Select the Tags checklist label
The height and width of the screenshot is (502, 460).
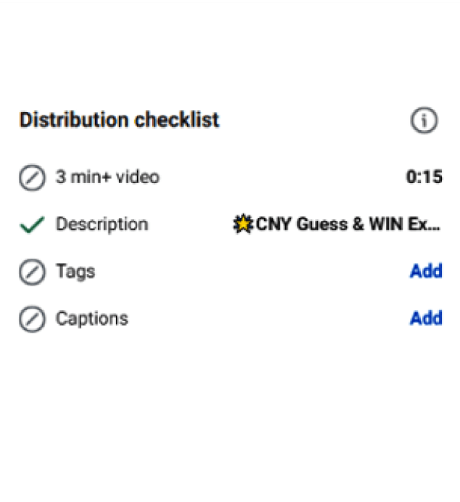point(75,272)
